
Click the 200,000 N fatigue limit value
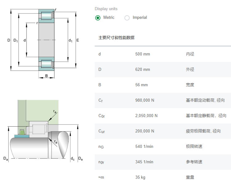145,131
